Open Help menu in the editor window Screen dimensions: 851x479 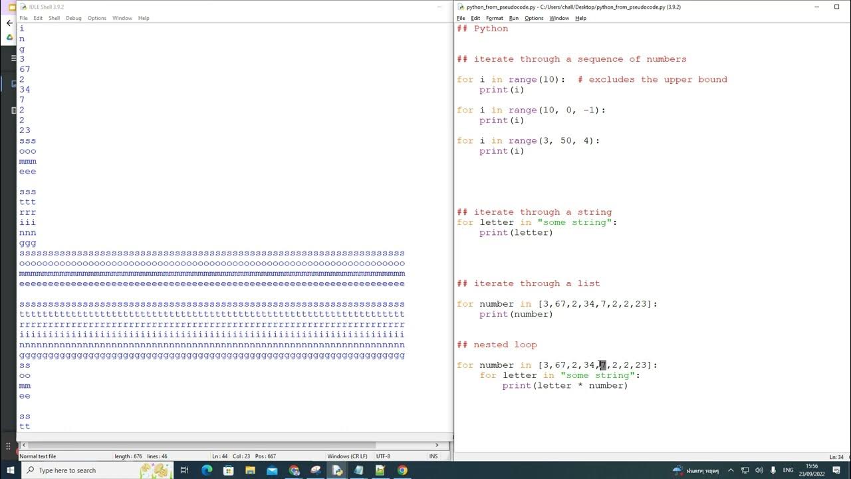[x=580, y=18]
